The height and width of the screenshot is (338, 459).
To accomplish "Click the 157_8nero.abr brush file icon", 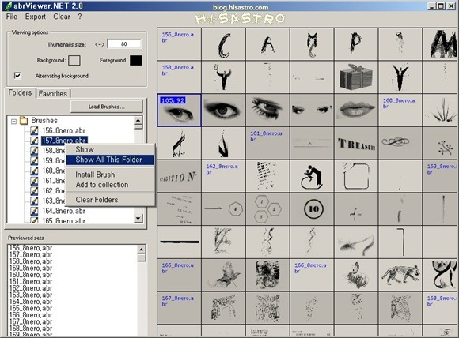I will point(34,141).
